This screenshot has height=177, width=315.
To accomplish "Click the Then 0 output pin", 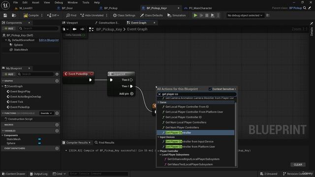I will click(131, 80).
